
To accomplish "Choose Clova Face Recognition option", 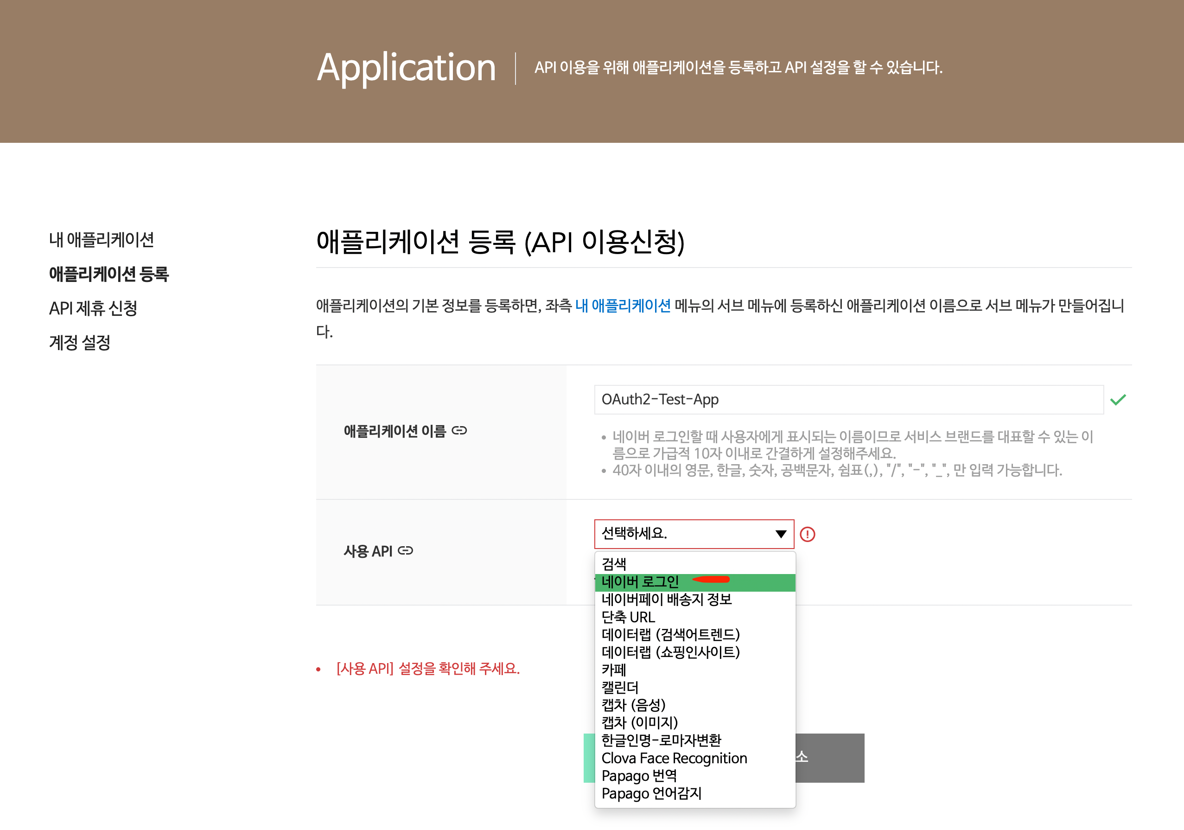I will click(674, 758).
